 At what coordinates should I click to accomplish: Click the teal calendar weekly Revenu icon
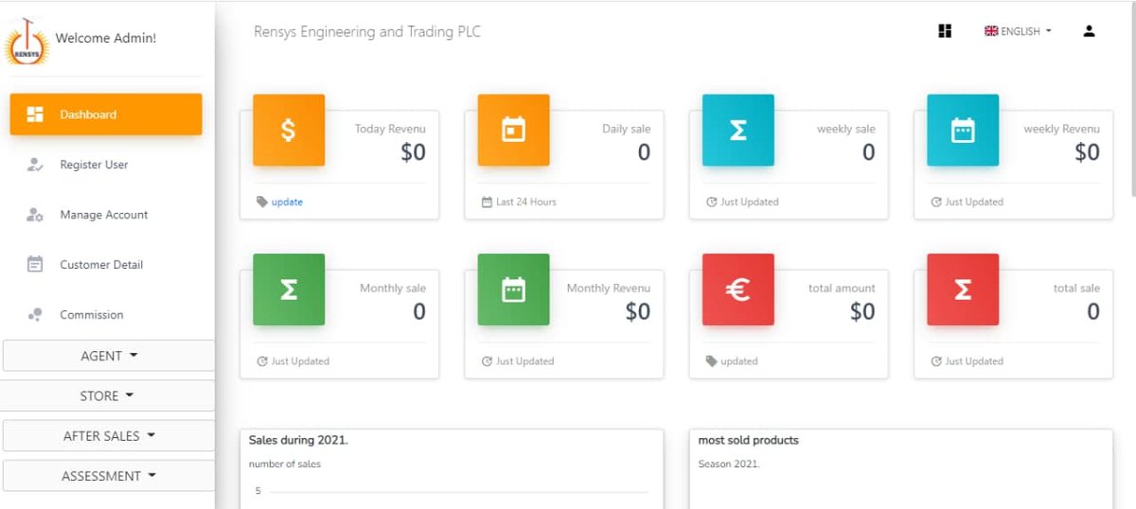(x=962, y=131)
